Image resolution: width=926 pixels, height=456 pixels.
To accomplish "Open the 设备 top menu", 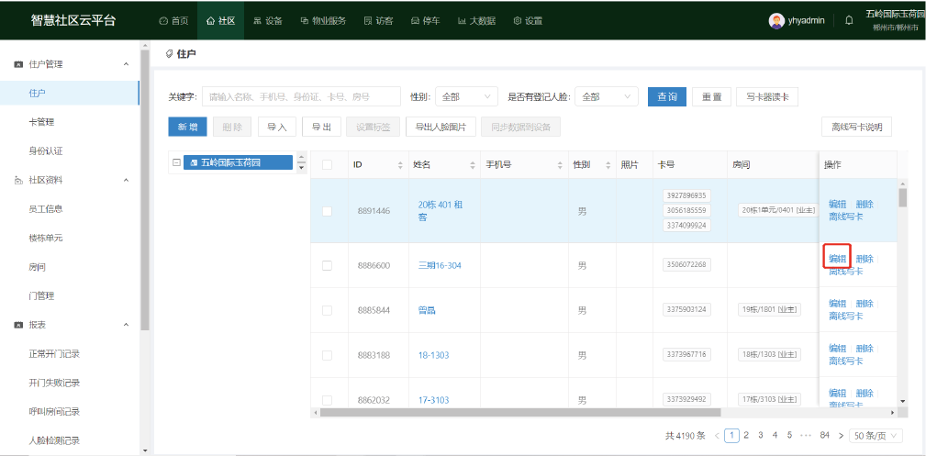I will pyautogui.click(x=267, y=20).
